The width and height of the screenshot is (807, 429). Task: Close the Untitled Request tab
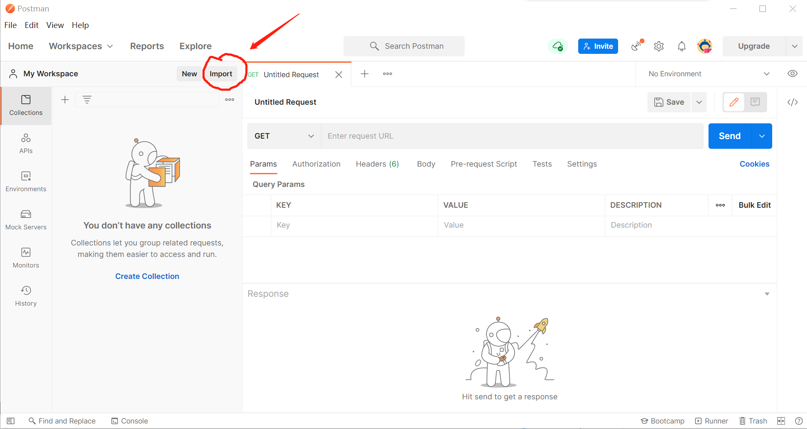tap(339, 75)
